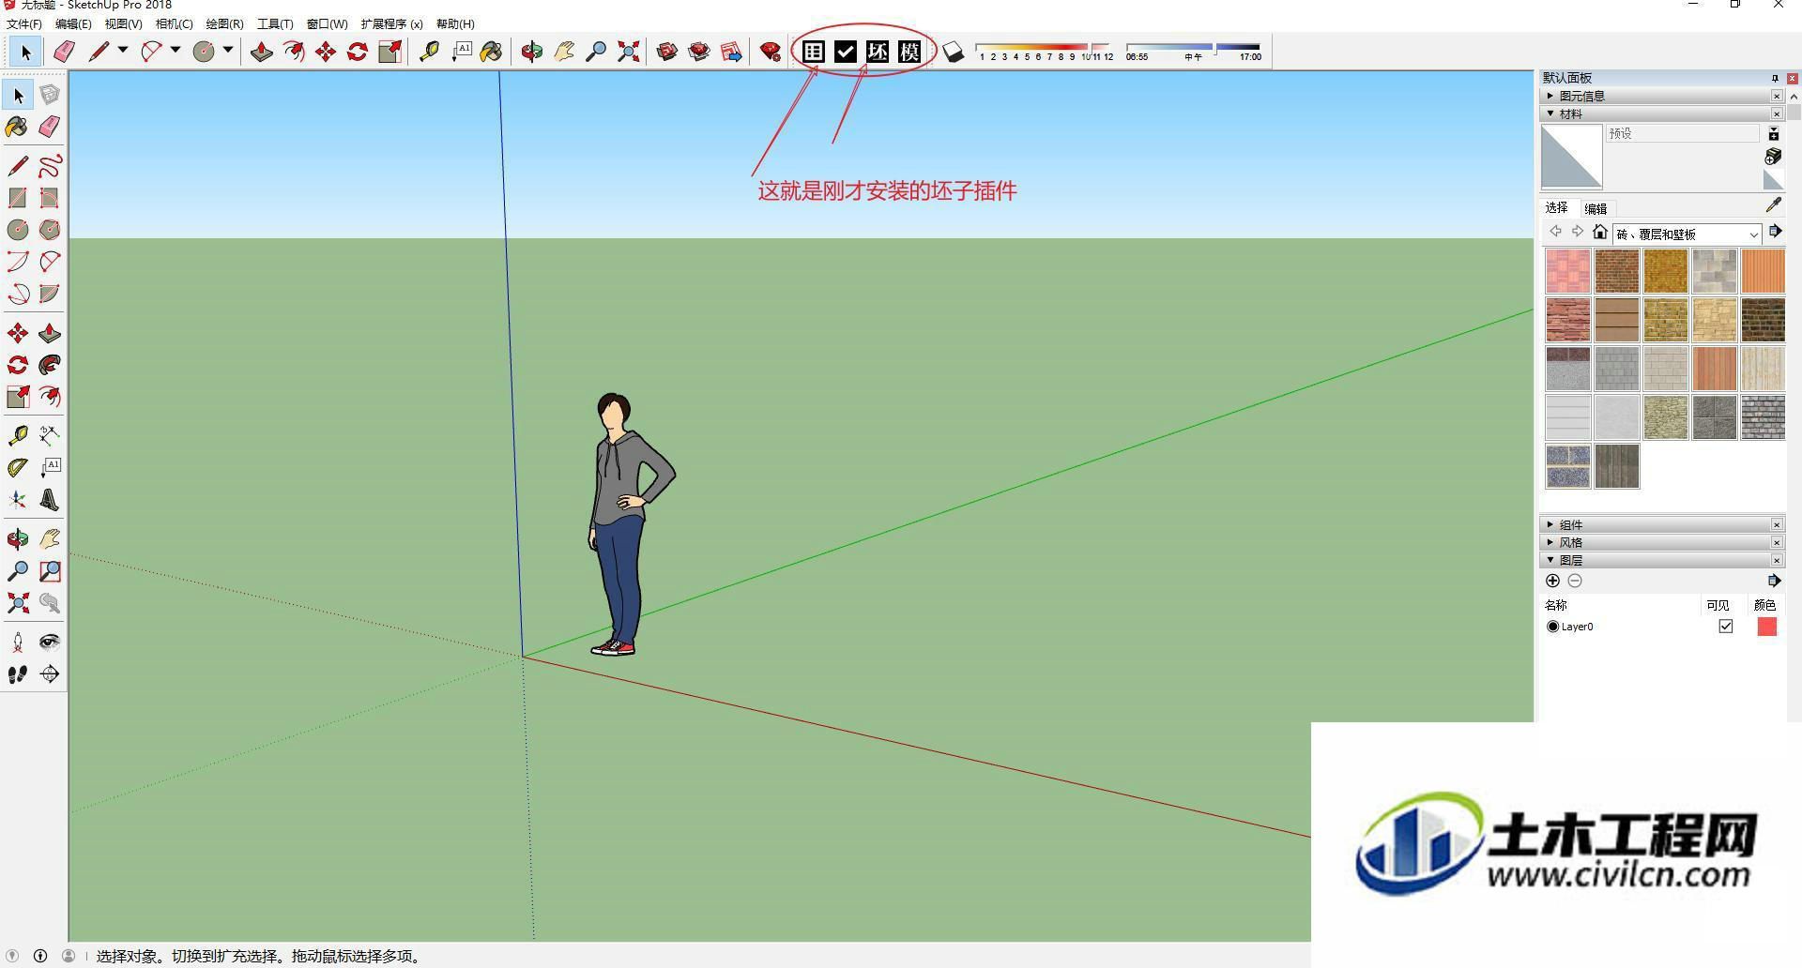Screen dimensions: 1802x968
Task: Select the Tape Measure tool in top toolbar
Action: (x=429, y=52)
